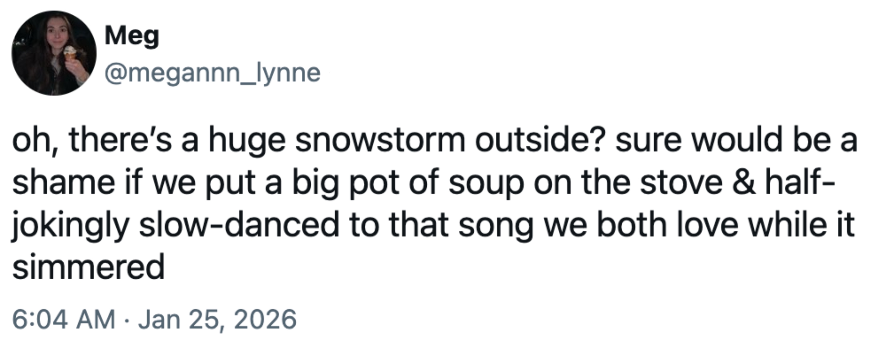Click the word "jokingly" in the tweet

coord(71,225)
